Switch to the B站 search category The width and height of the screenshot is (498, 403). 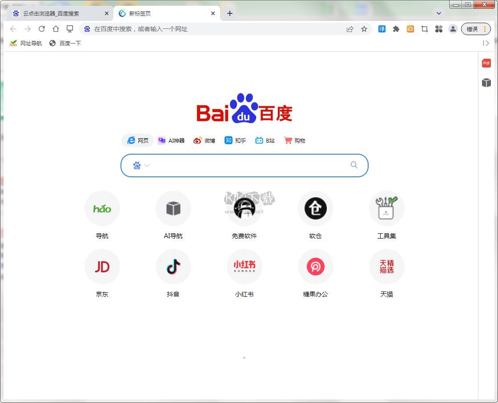(265, 140)
